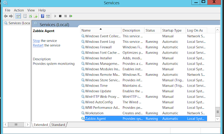The height and width of the screenshot is (134, 224).
Task: Click the Refresh toolbar icon
Action: click(30, 16)
